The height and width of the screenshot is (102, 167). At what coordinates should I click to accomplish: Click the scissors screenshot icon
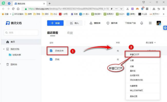pyautogui.click(x=127, y=9)
